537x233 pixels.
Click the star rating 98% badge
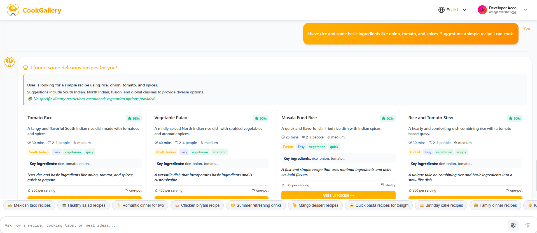pyautogui.click(x=134, y=118)
